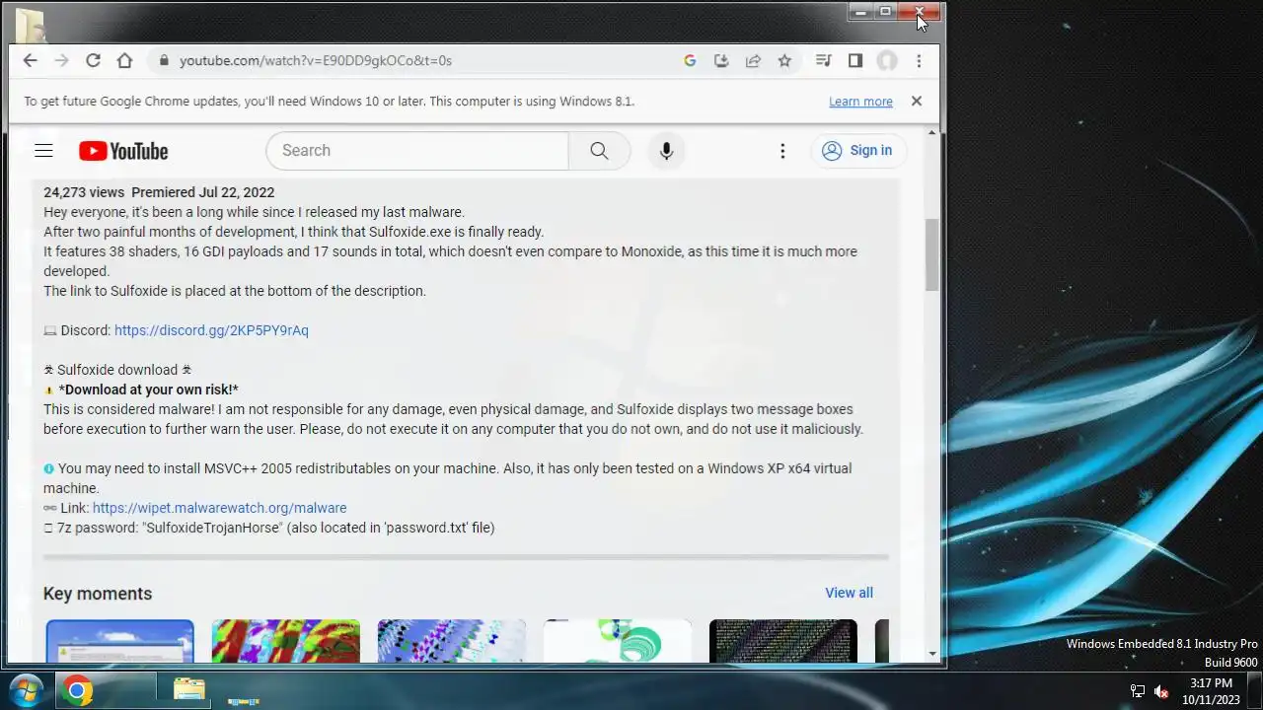Click the Google icon in address bar
The width and height of the screenshot is (1263, 710).
(690, 61)
